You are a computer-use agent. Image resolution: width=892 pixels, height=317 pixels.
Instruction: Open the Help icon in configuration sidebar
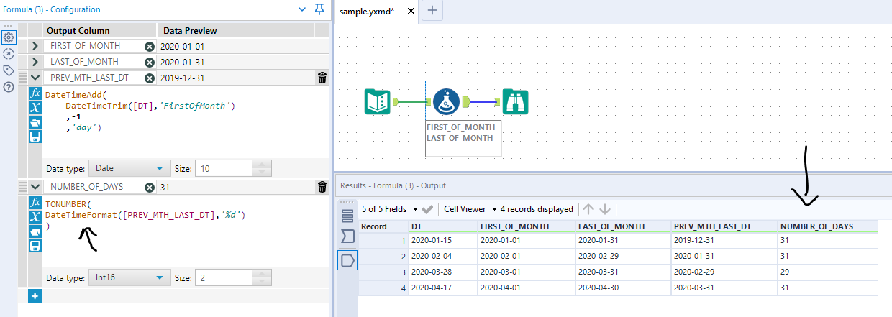pos(9,87)
